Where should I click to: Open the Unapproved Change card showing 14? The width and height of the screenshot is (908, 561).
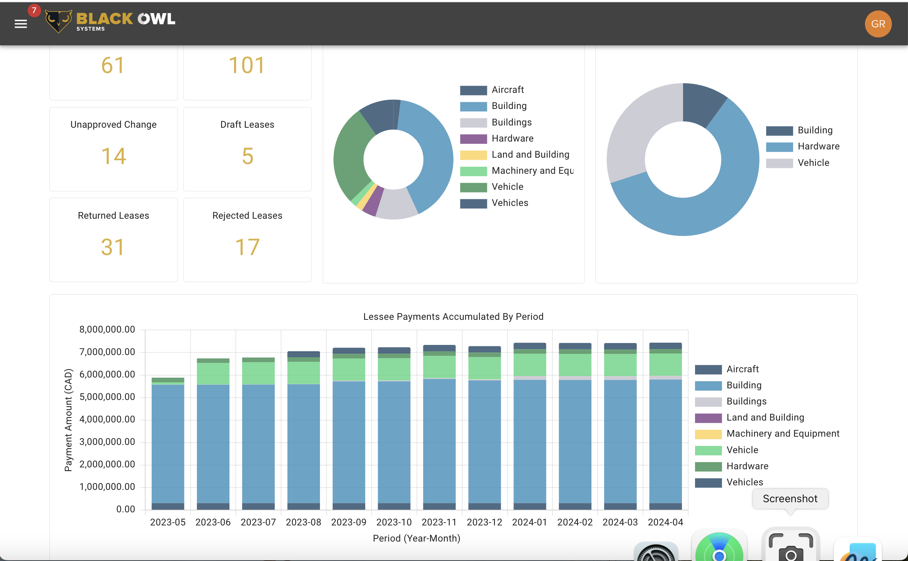coord(113,149)
